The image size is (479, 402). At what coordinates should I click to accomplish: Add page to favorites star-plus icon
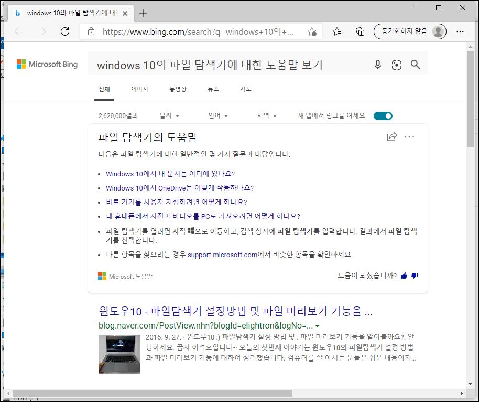(x=312, y=31)
